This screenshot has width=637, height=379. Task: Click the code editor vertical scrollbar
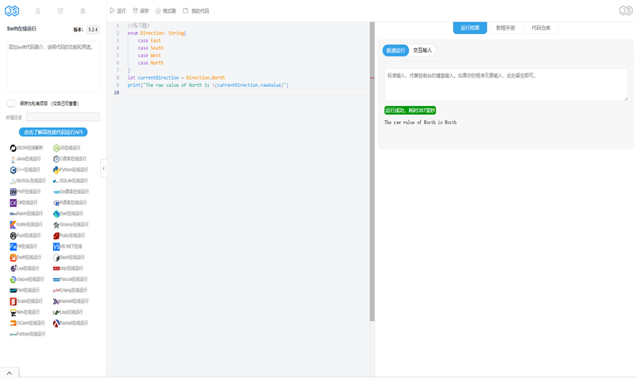[x=372, y=171]
